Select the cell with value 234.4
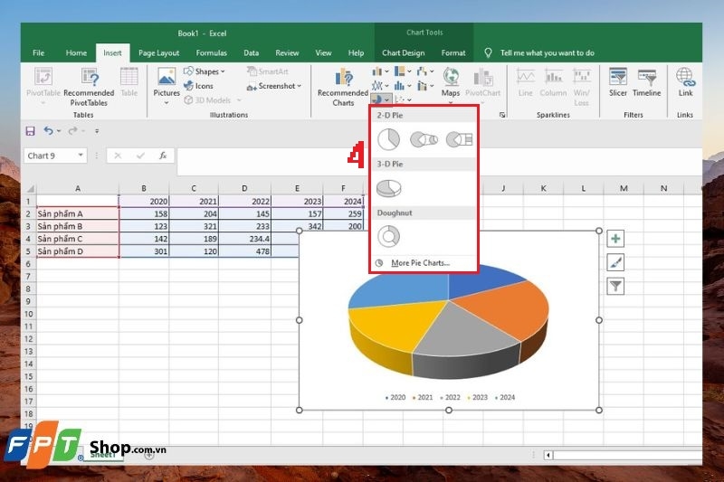 pos(244,239)
